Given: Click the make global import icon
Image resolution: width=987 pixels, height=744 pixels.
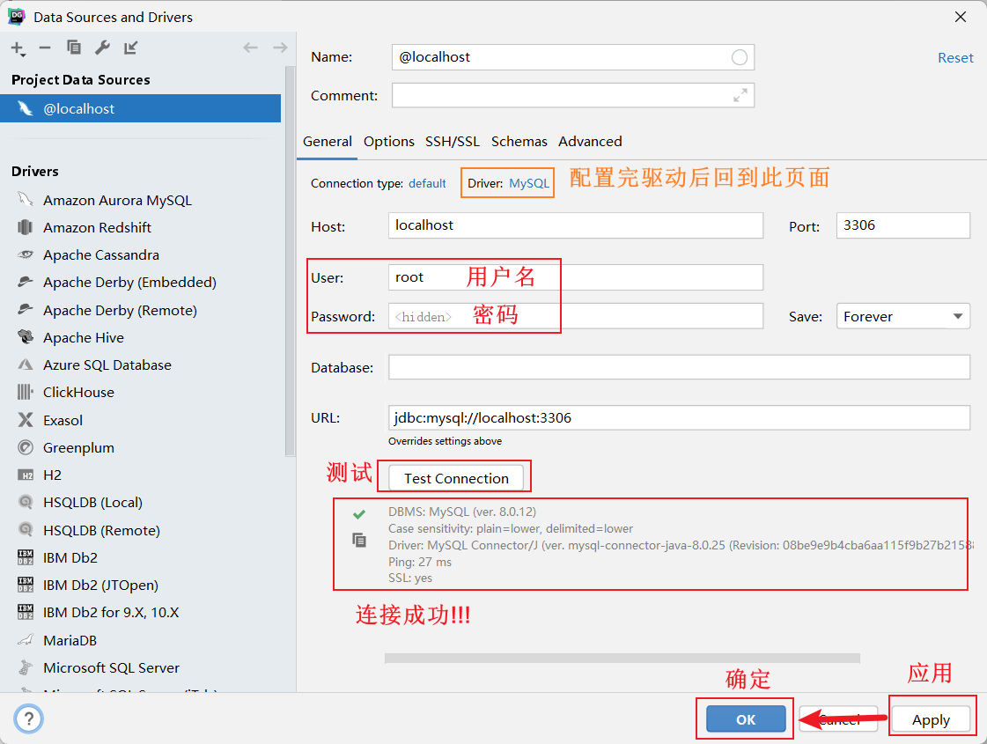Looking at the screenshot, I should [x=131, y=48].
